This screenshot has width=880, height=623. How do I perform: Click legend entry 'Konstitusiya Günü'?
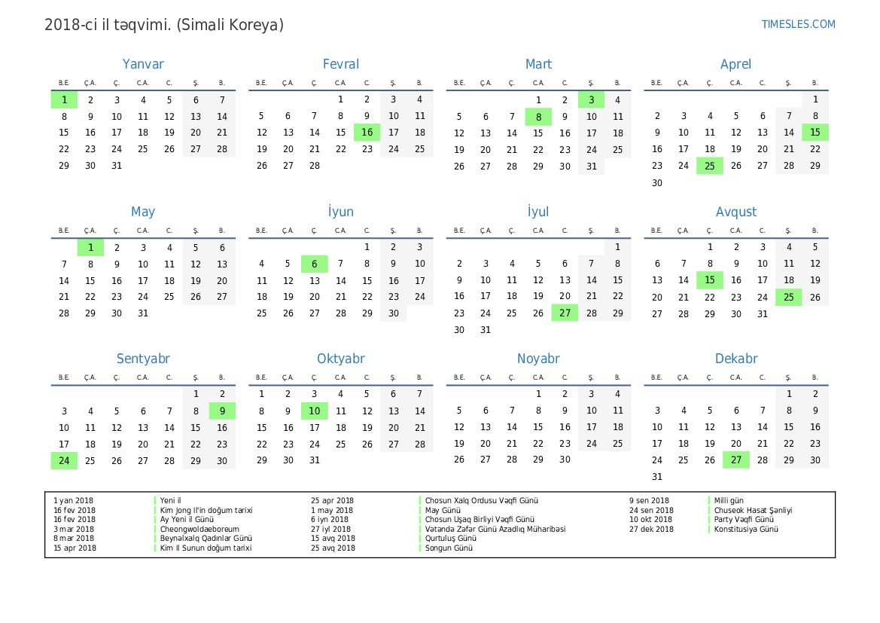pos(746,529)
